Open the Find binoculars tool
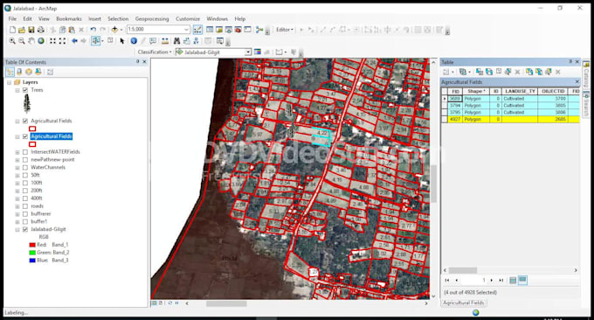This screenshot has height=320, width=594. 176,41
